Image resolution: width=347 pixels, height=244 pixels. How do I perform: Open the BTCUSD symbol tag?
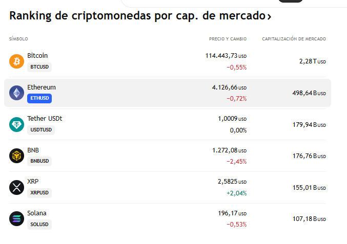(x=39, y=67)
